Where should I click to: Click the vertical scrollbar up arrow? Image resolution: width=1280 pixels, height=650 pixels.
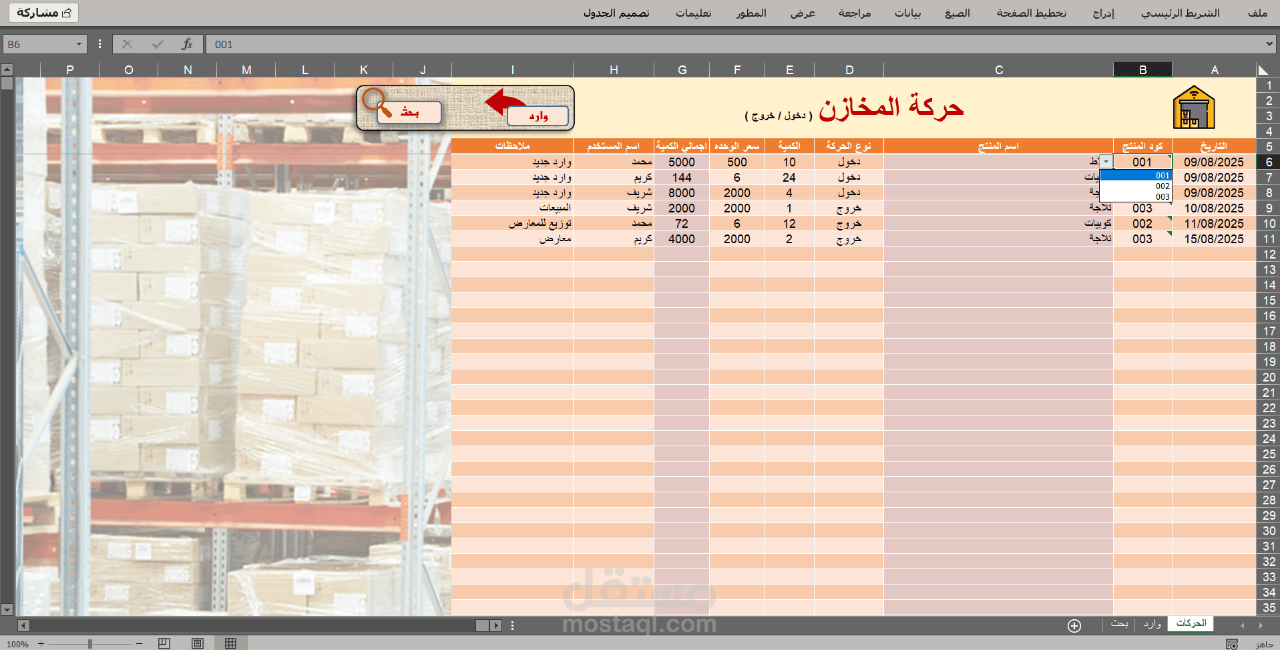pos(7,69)
